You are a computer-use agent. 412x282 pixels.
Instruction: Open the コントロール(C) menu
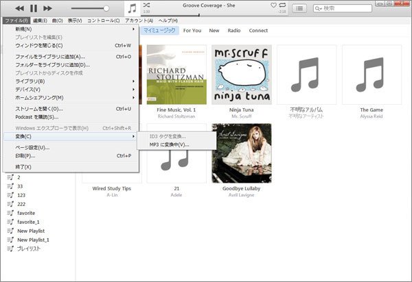pos(104,21)
